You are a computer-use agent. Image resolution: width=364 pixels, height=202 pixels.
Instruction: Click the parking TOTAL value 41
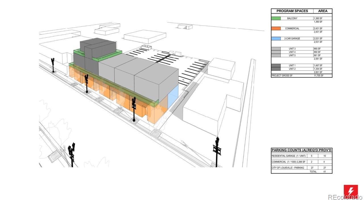[x=324, y=172]
